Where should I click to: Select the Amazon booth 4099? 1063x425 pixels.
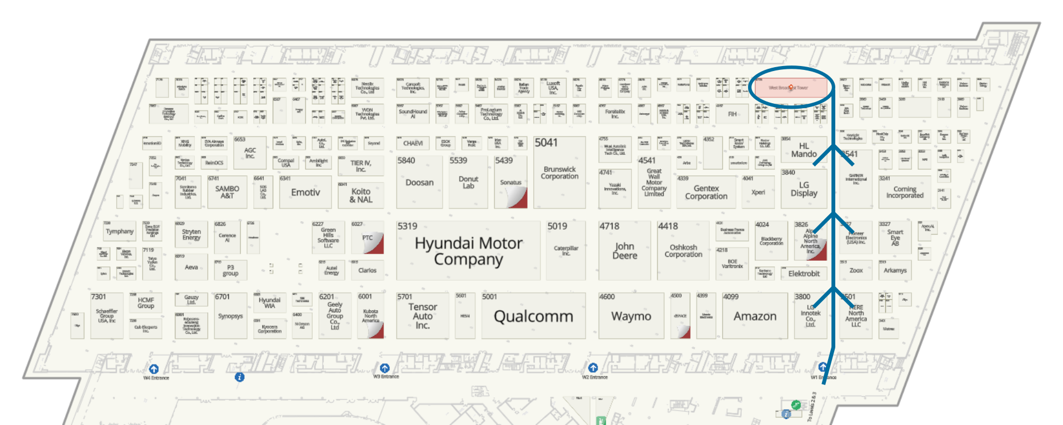tap(755, 316)
